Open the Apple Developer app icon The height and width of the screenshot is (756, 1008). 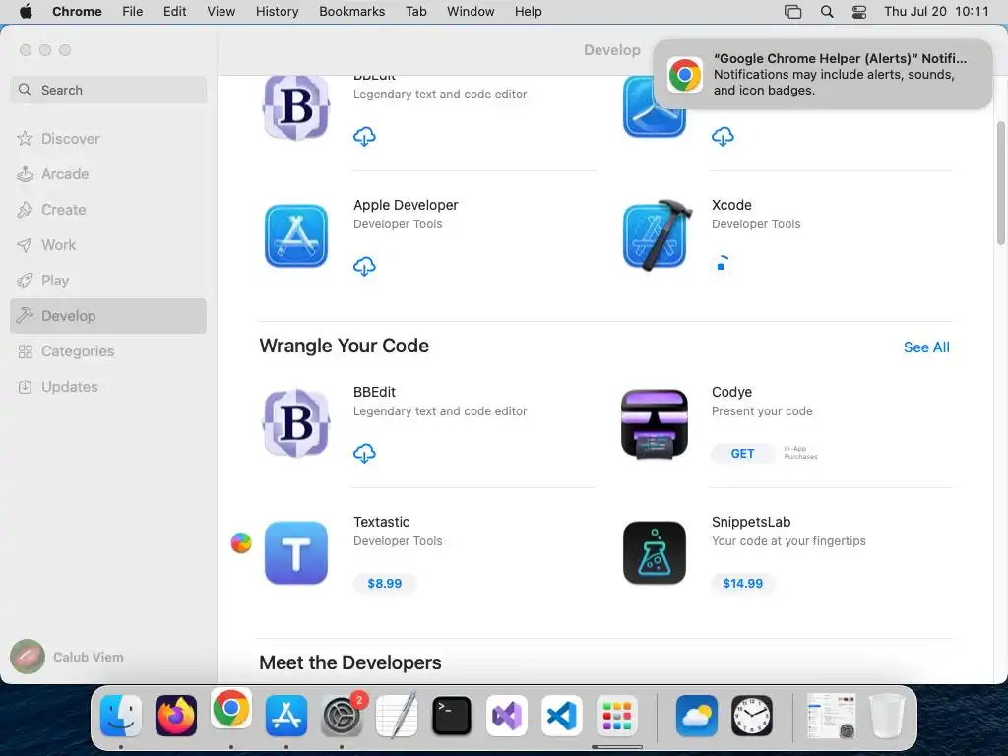(295, 235)
